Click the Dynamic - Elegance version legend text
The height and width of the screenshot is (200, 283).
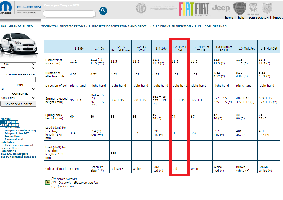click(x=75, y=183)
